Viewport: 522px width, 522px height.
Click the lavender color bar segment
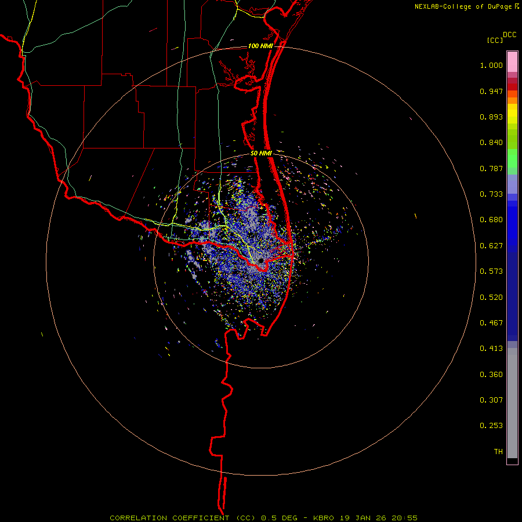coord(512,184)
